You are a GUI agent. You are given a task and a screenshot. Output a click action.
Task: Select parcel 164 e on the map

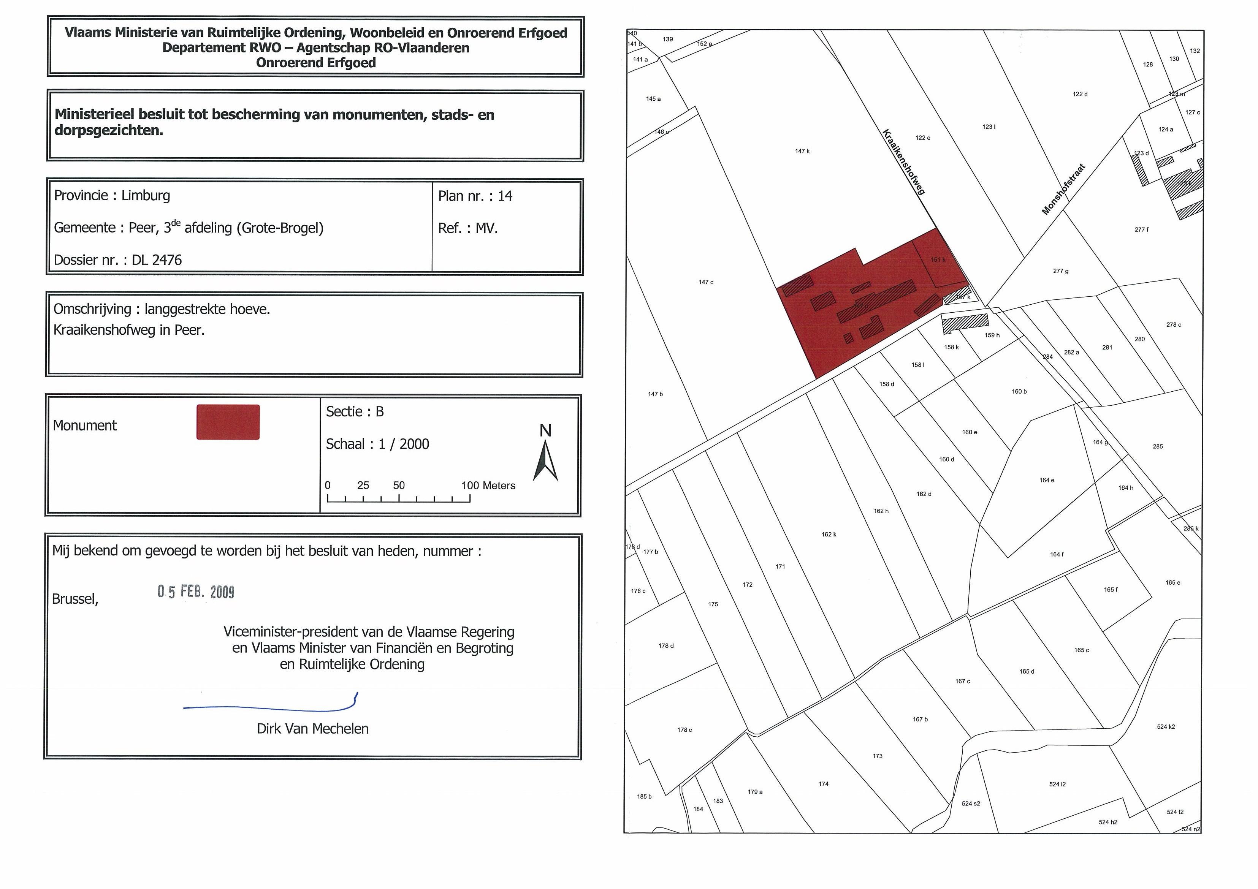(1047, 480)
